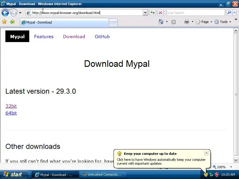Viewport: 239px width, 179px height.
Task: Open the search options dropdown arrow
Action: click(235, 13)
